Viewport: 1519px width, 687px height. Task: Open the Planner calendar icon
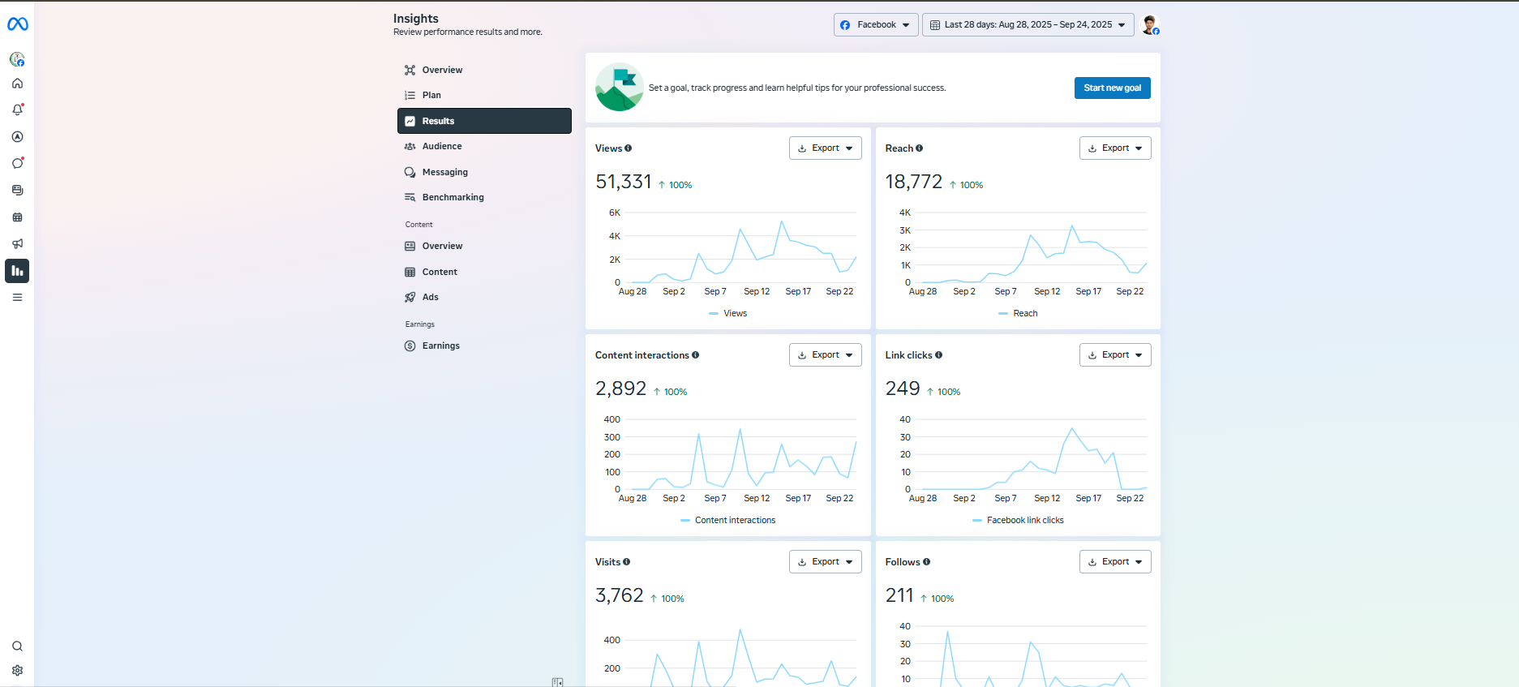click(17, 217)
